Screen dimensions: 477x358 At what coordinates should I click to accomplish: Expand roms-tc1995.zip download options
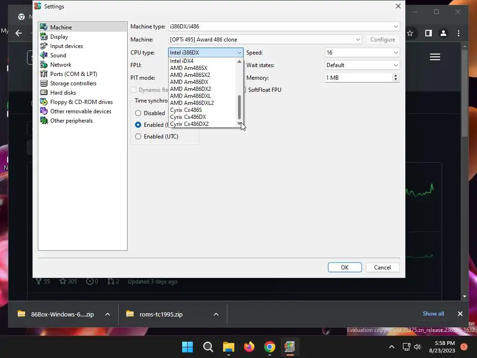pyautogui.click(x=216, y=314)
